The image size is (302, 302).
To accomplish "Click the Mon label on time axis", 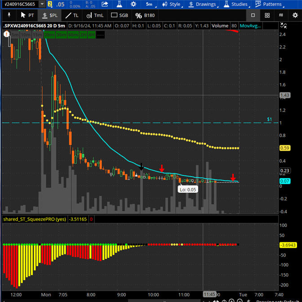I will (x=46, y=295).
